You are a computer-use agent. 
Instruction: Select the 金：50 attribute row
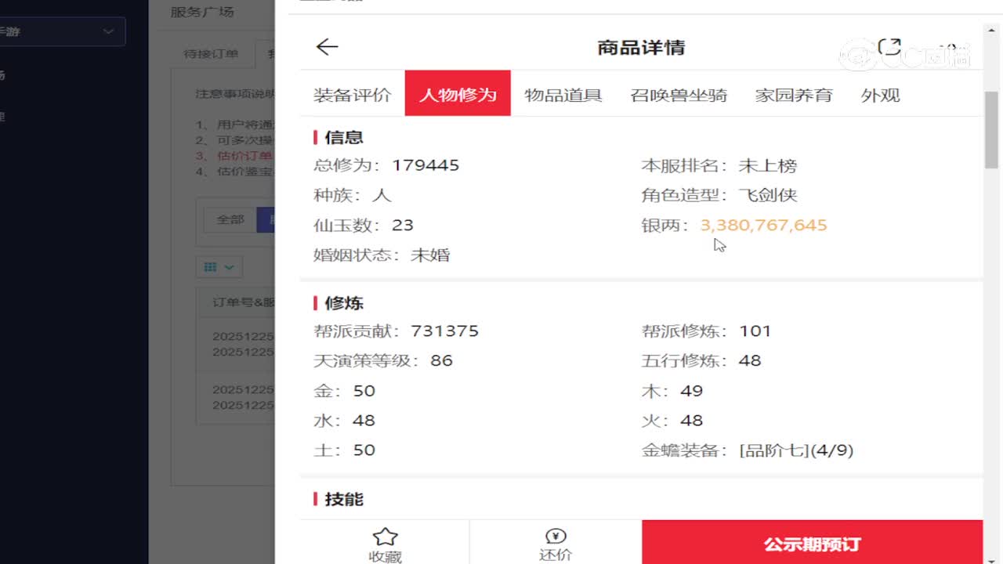click(x=344, y=390)
